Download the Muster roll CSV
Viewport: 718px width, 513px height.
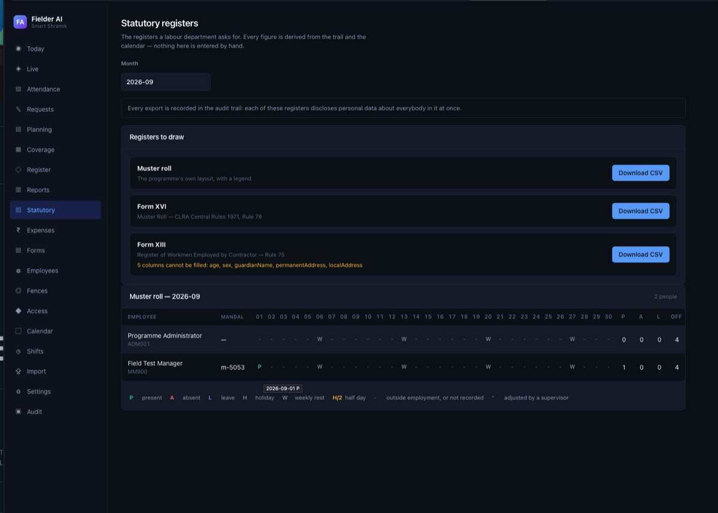pos(640,173)
